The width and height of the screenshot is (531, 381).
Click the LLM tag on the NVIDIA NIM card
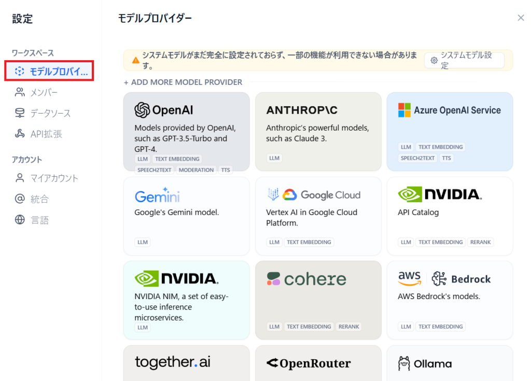pos(143,328)
